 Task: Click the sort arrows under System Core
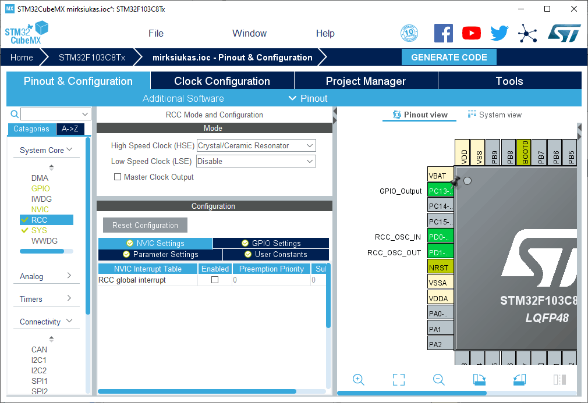click(x=51, y=167)
